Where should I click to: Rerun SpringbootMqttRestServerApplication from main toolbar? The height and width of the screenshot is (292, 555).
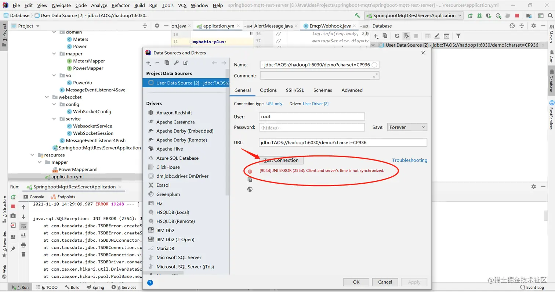point(470,16)
